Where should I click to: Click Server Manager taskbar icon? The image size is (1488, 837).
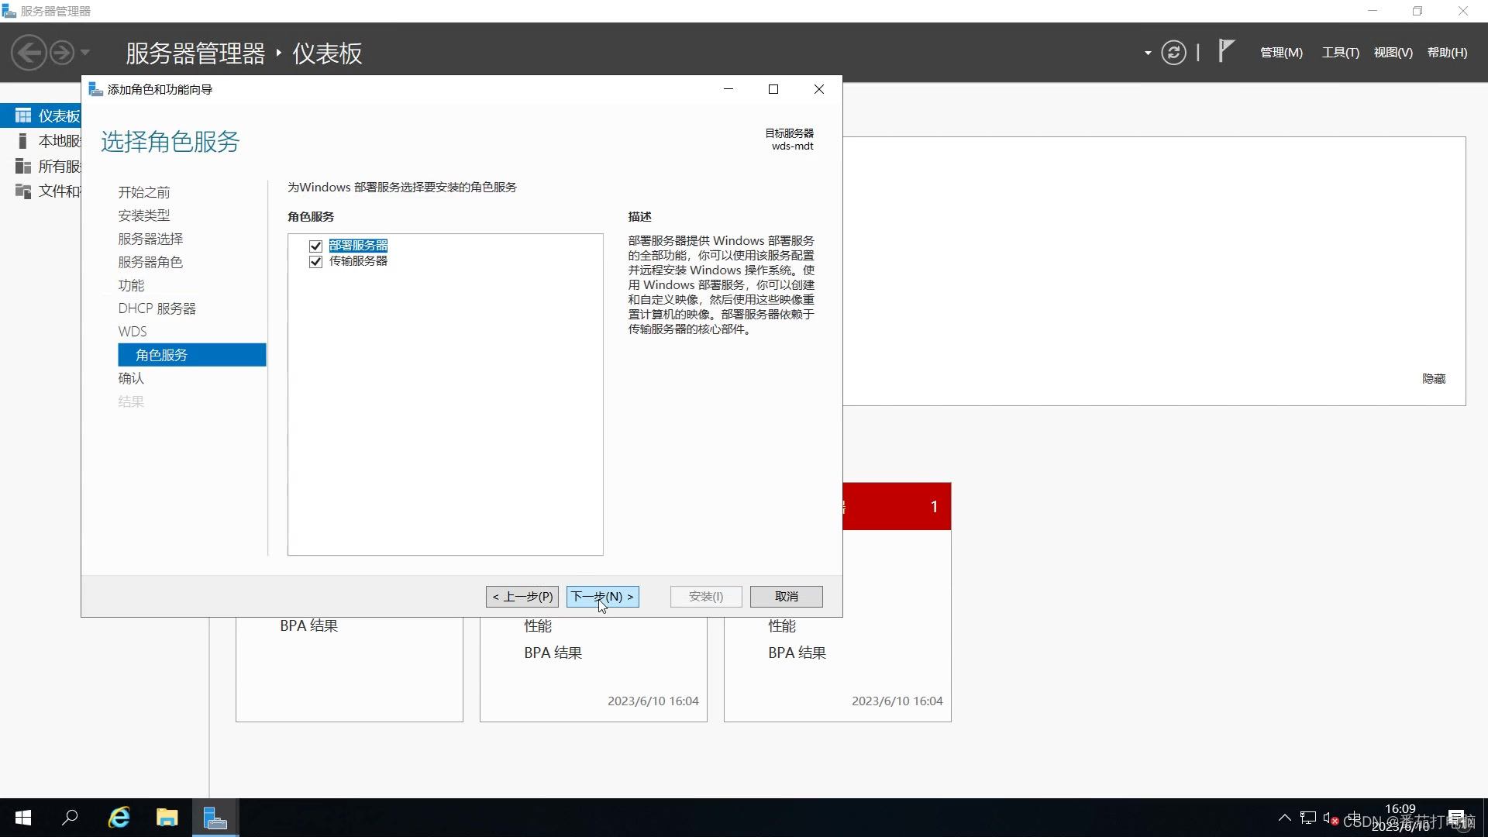(x=215, y=818)
